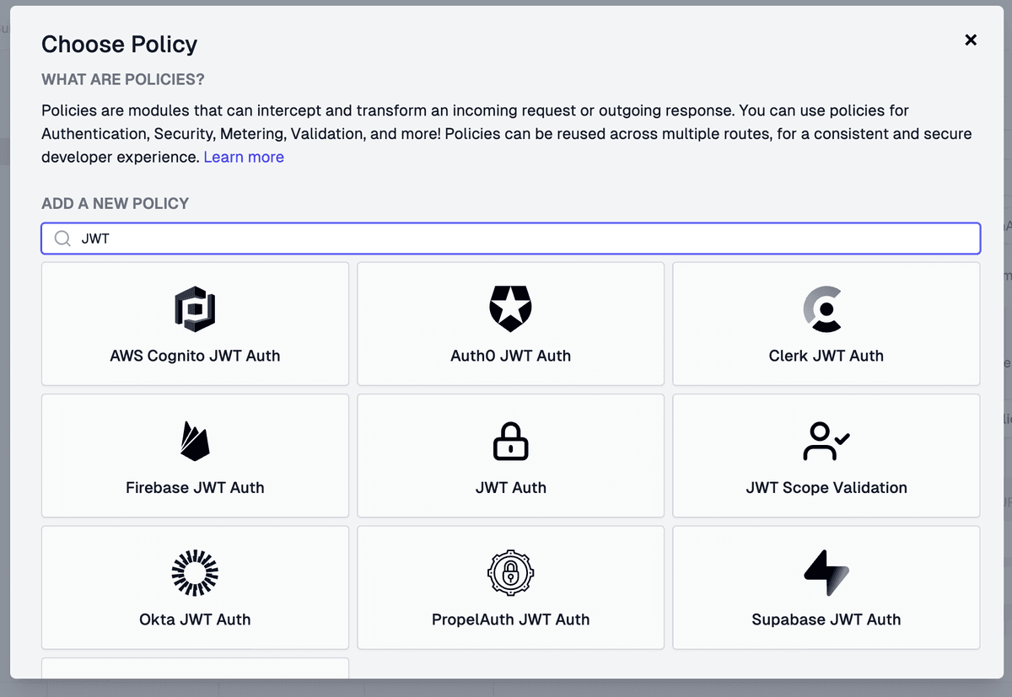Click the Supabase lightning bolt icon

(x=826, y=572)
